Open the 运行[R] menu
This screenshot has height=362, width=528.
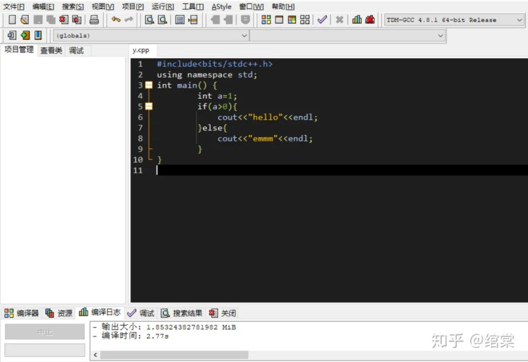tap(163, 6)
